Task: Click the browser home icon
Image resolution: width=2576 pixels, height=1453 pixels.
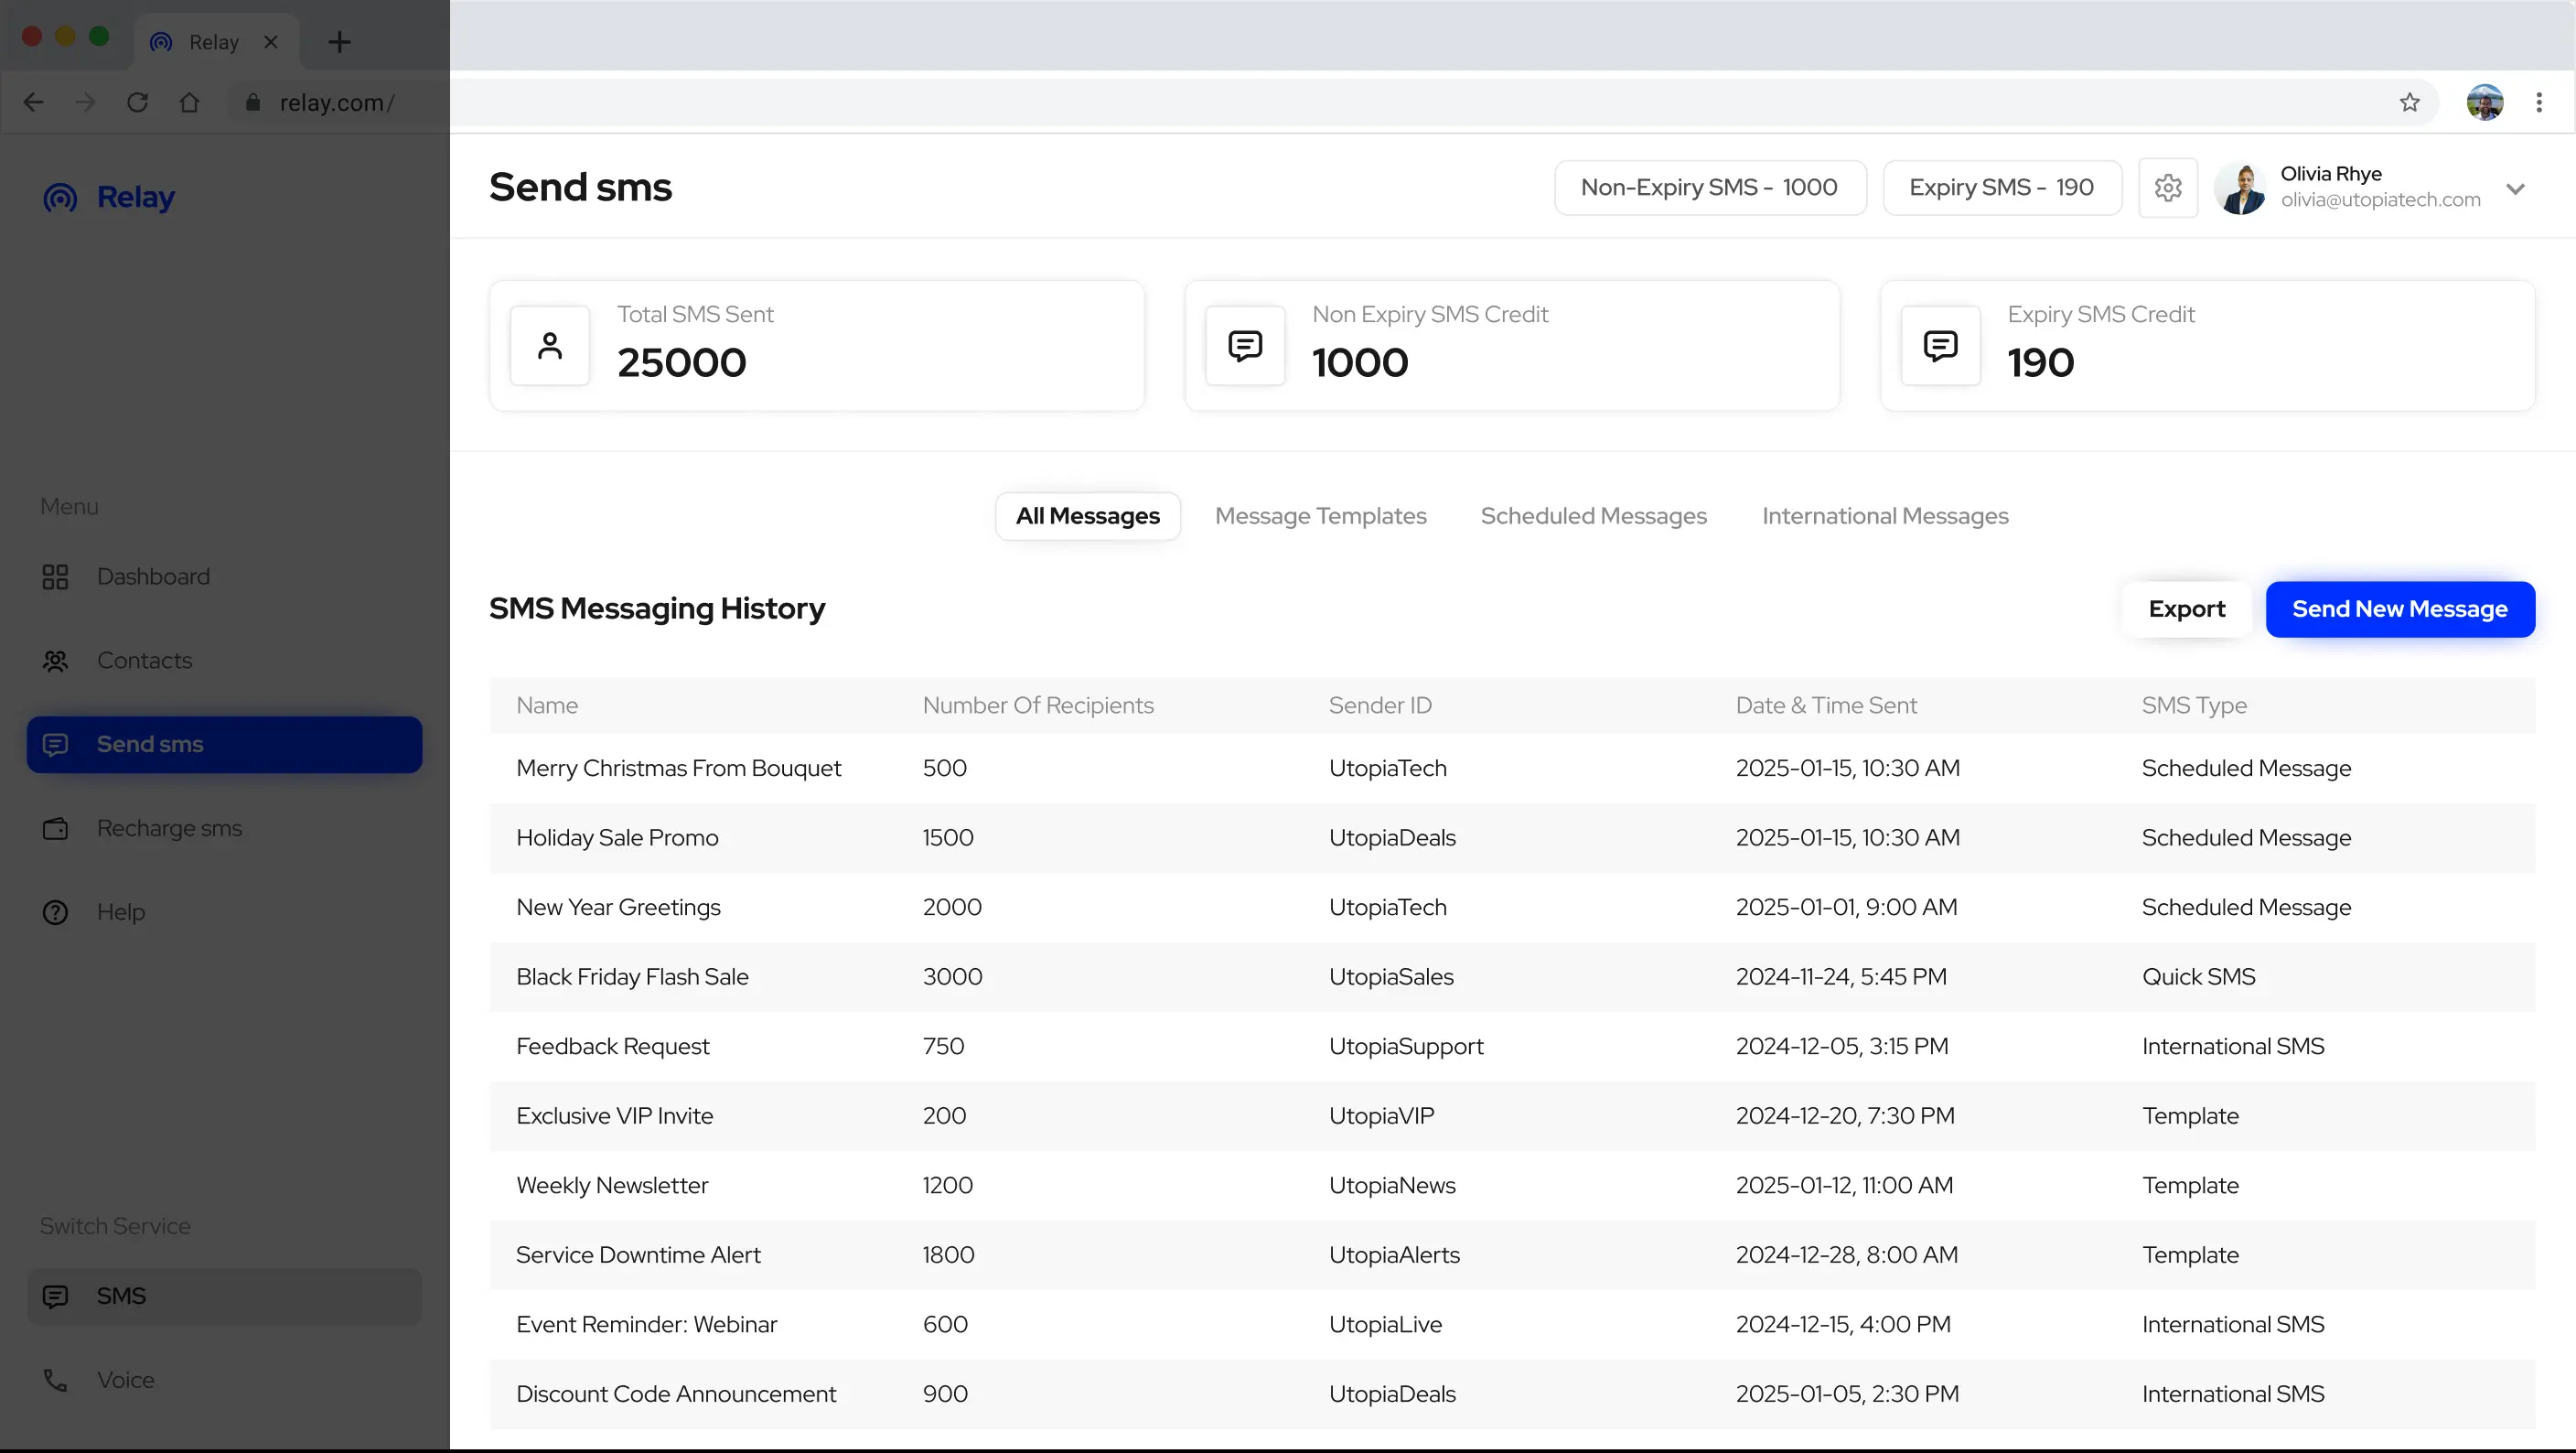Action: coord(189,102)
